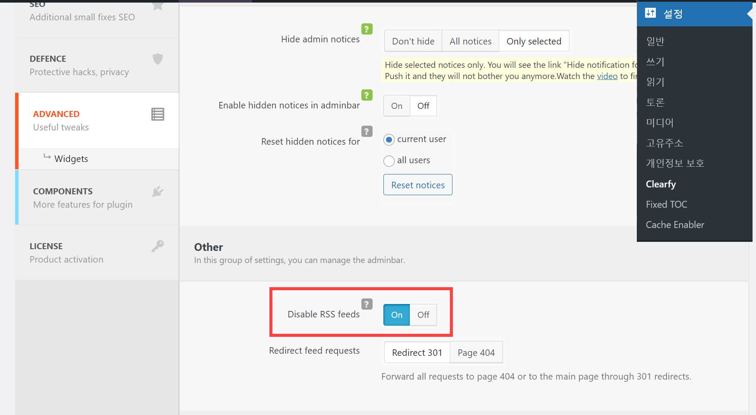Open the 읽기 submenu item
The width and height of the screenshot is (756, 415).
click(x=655, y=82)
